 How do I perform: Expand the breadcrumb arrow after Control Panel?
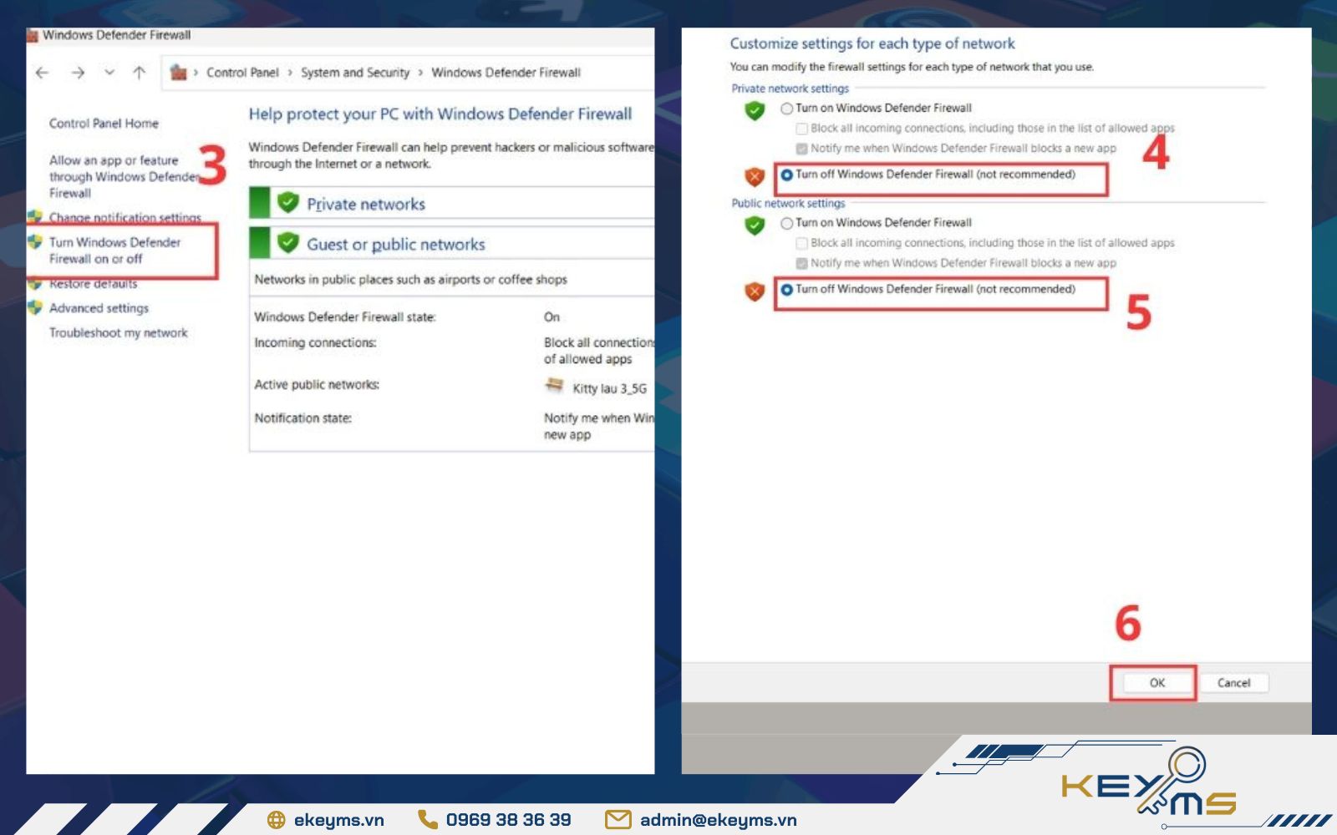(288, 73)
